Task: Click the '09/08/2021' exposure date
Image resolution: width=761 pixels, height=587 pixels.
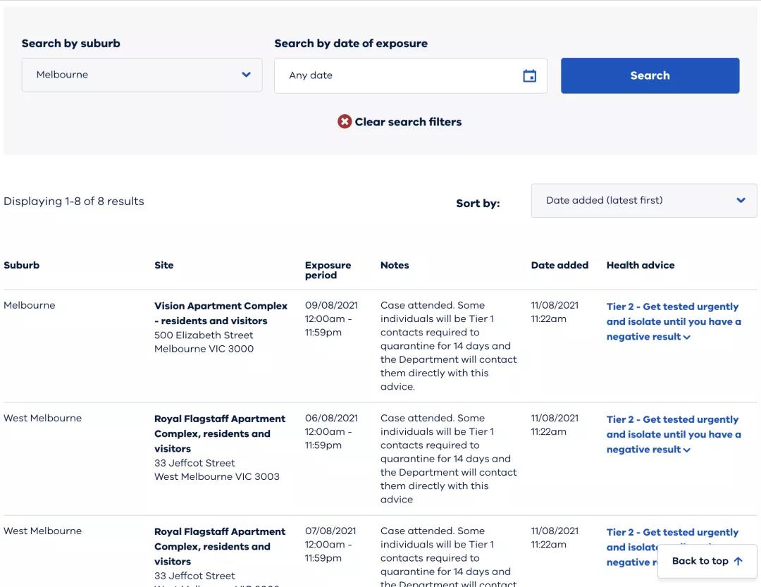Action: (x=331, y=305)
